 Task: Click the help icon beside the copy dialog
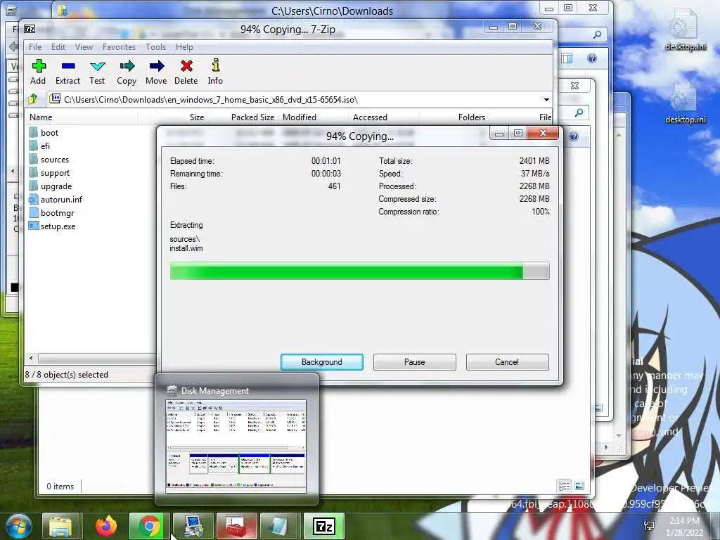[574, 136]
